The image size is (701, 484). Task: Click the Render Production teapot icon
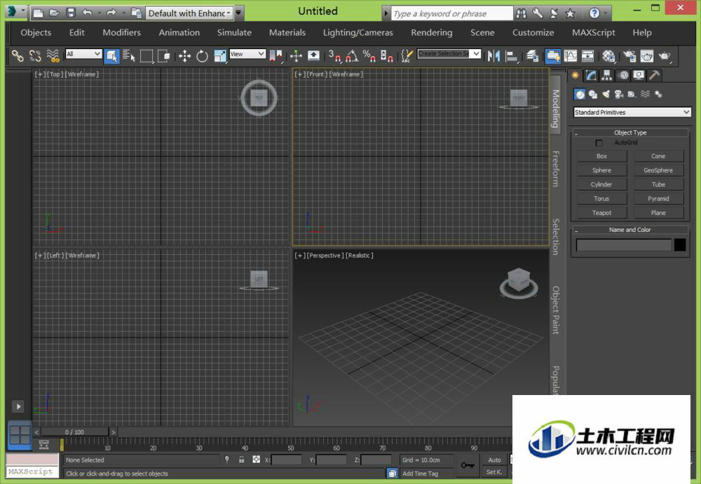coord(665,56)
